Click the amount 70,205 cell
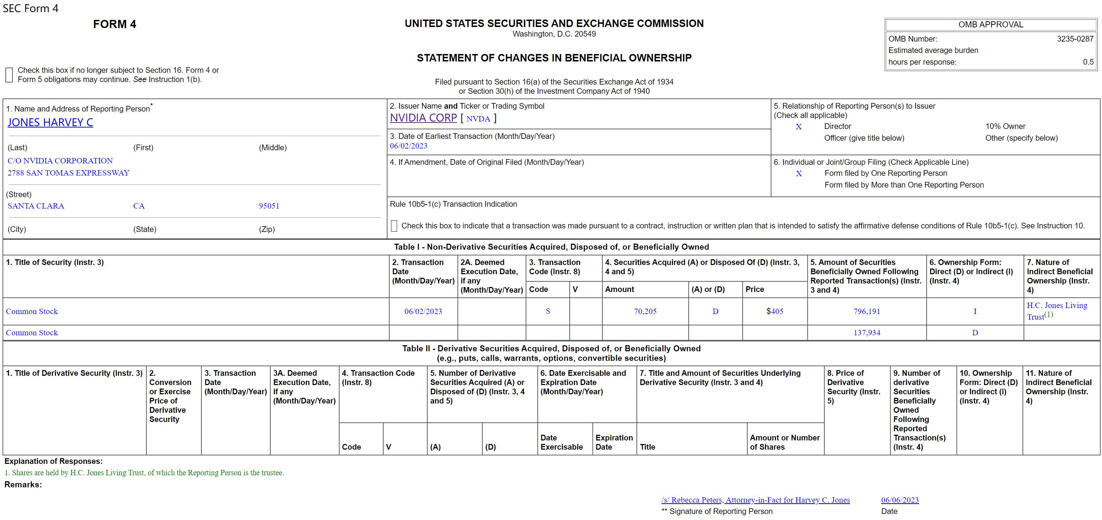This screenshot has width=1102, height=520. pos(645,312)
